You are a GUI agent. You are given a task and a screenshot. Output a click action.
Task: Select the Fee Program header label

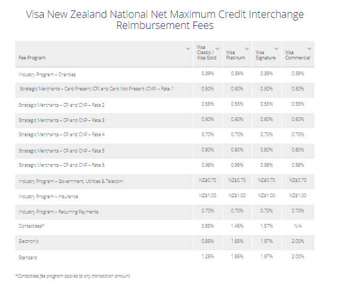pyautogui.click(x=32, y=57)
